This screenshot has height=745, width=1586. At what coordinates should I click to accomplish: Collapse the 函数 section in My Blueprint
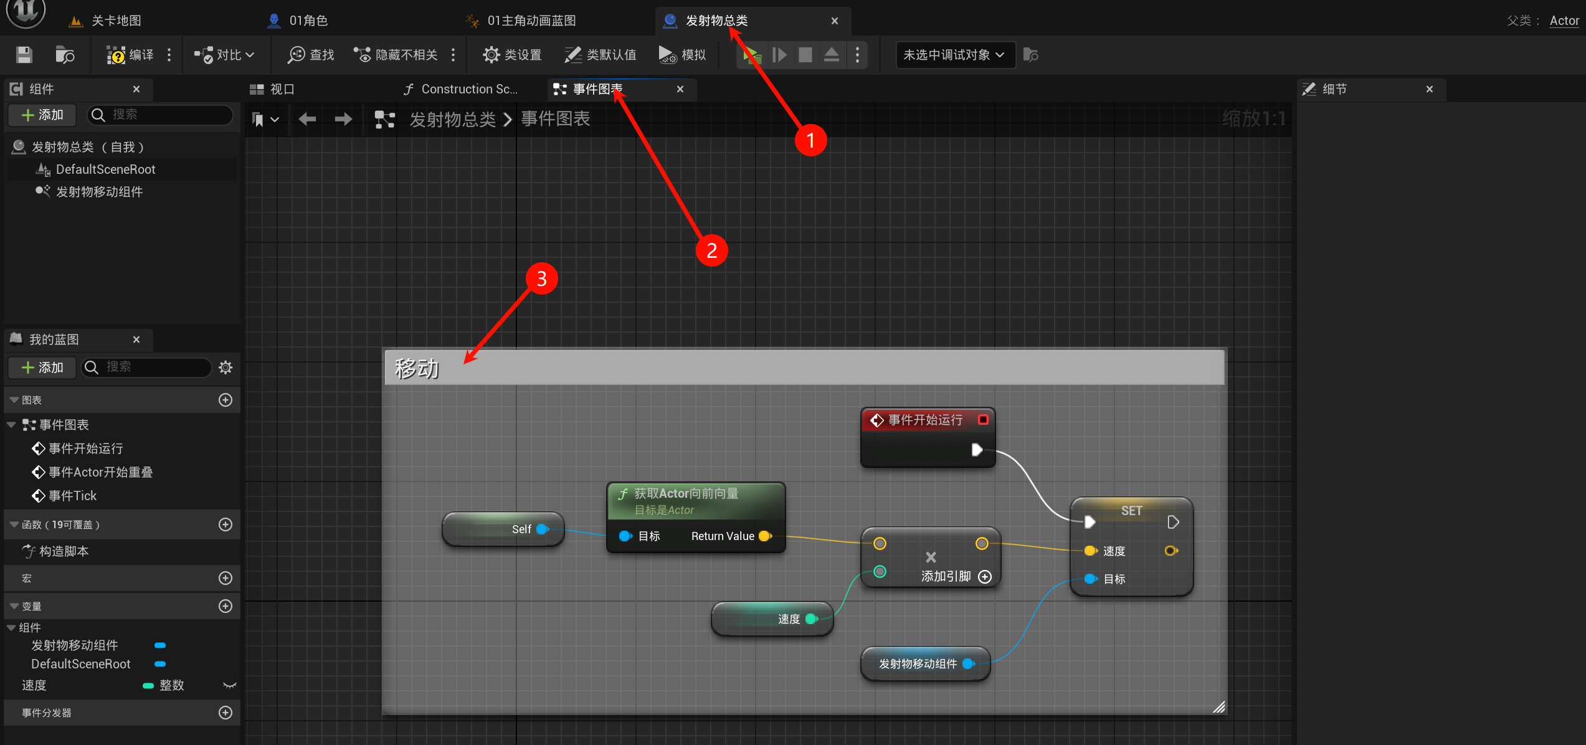pyautogui.click(x=14, y=524)
